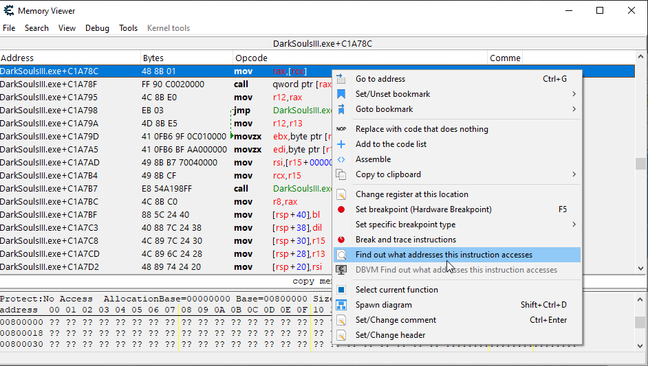
Task: Expand Set specific breakpoint type submenu
Action: point(574,225)
